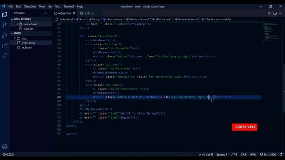Click the body breadcrumb segment

click(x=96, y=20)
